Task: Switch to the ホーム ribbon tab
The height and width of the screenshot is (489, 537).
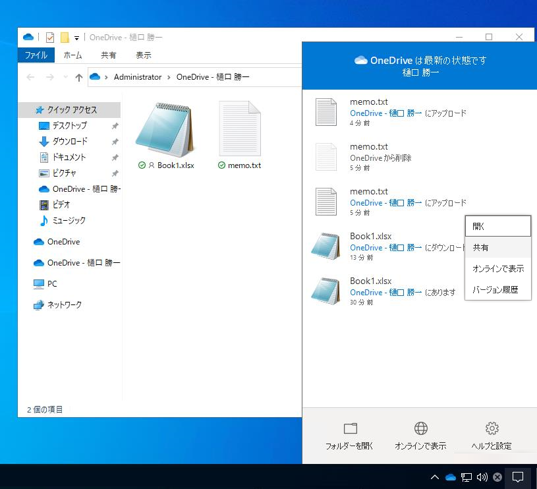Action: pyautogui.click(x=72, y=55)
